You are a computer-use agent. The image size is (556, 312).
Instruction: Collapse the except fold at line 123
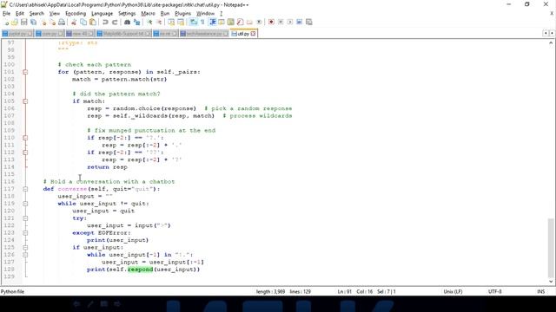(x=25, y=233)
